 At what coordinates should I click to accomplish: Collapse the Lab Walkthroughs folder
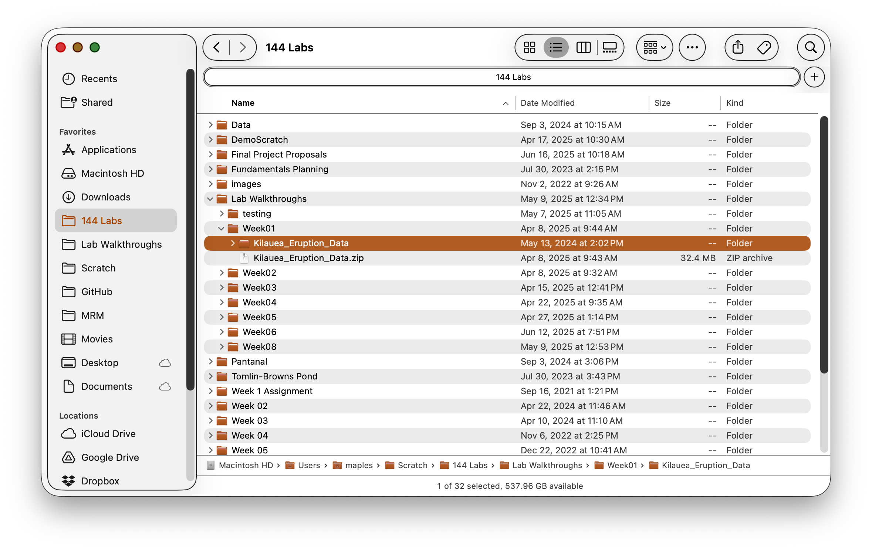pos(210,199)
